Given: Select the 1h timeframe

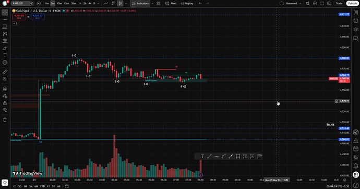Looking at the screenshot, I should [x=80, y=4].
